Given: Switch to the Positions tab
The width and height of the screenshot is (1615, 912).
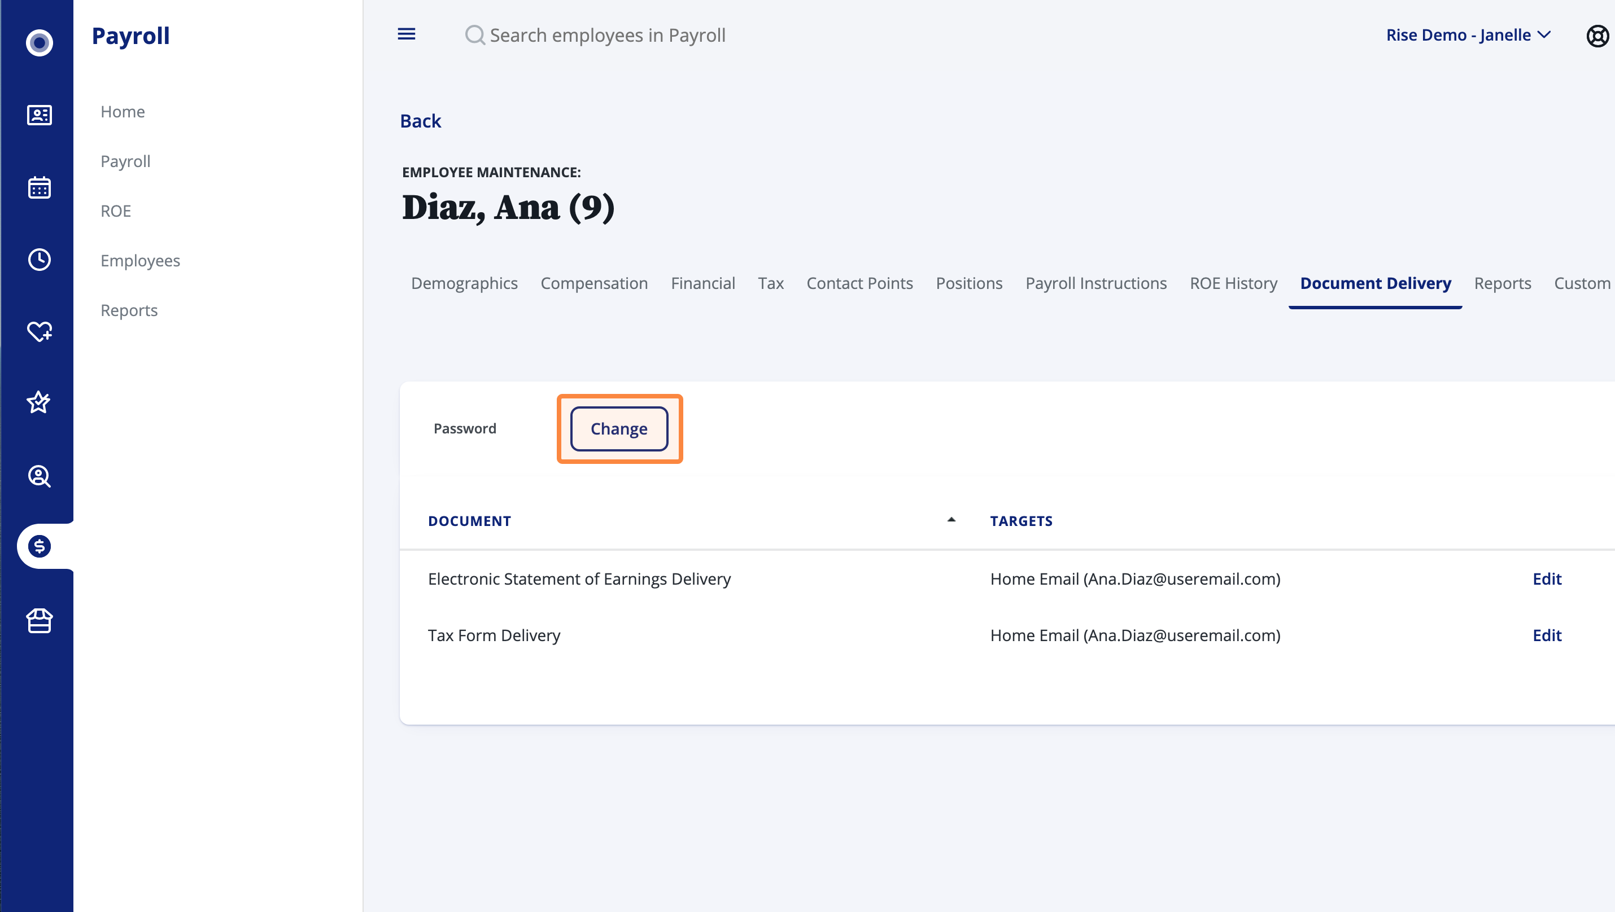Looking at the screenshot, I should (968, 283).
